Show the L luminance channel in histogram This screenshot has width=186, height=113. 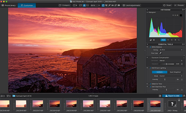179,40
